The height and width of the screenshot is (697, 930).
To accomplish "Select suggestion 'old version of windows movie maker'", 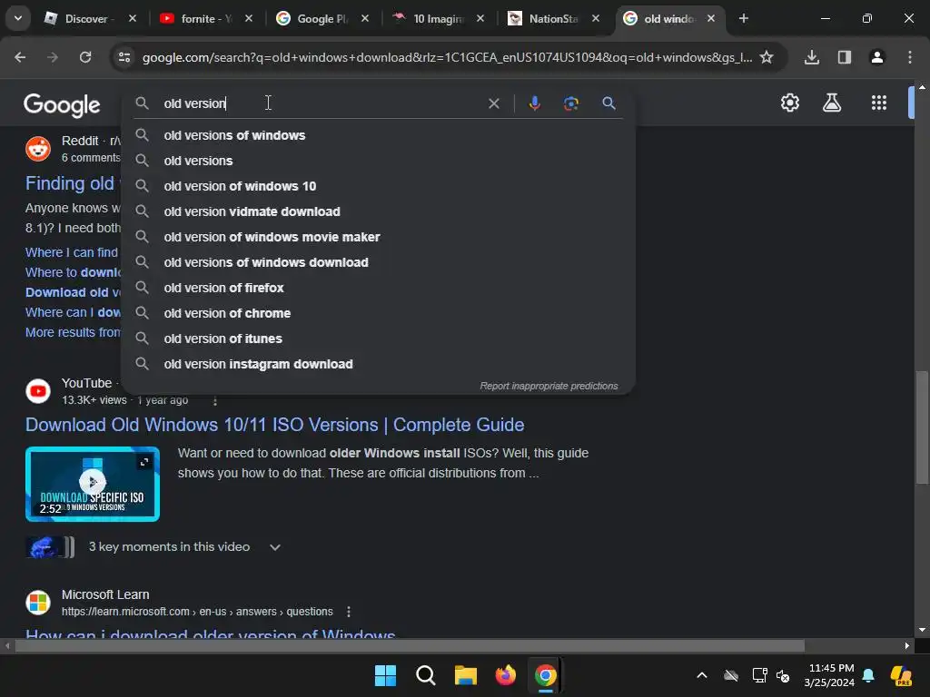I will point(379,237).
